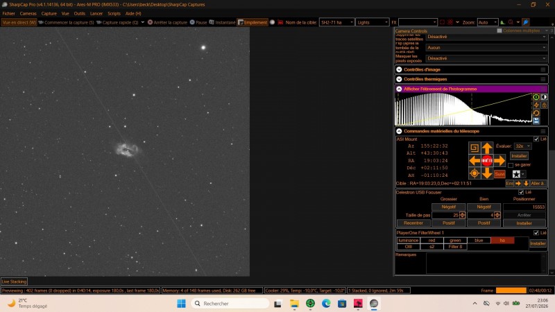Screen dimensions: 555x312
Task: Click the Bien Positif focuser button
Action: pyautogui.click(x=484, y=223)
